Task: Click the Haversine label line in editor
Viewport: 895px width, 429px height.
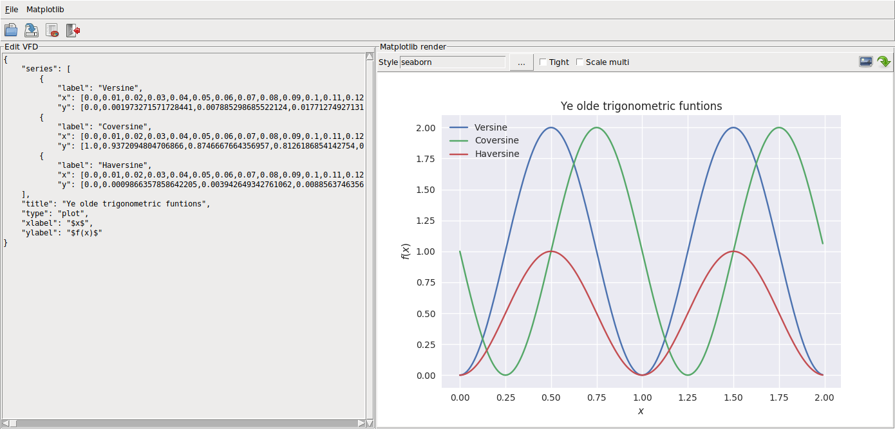Action: 104,165
